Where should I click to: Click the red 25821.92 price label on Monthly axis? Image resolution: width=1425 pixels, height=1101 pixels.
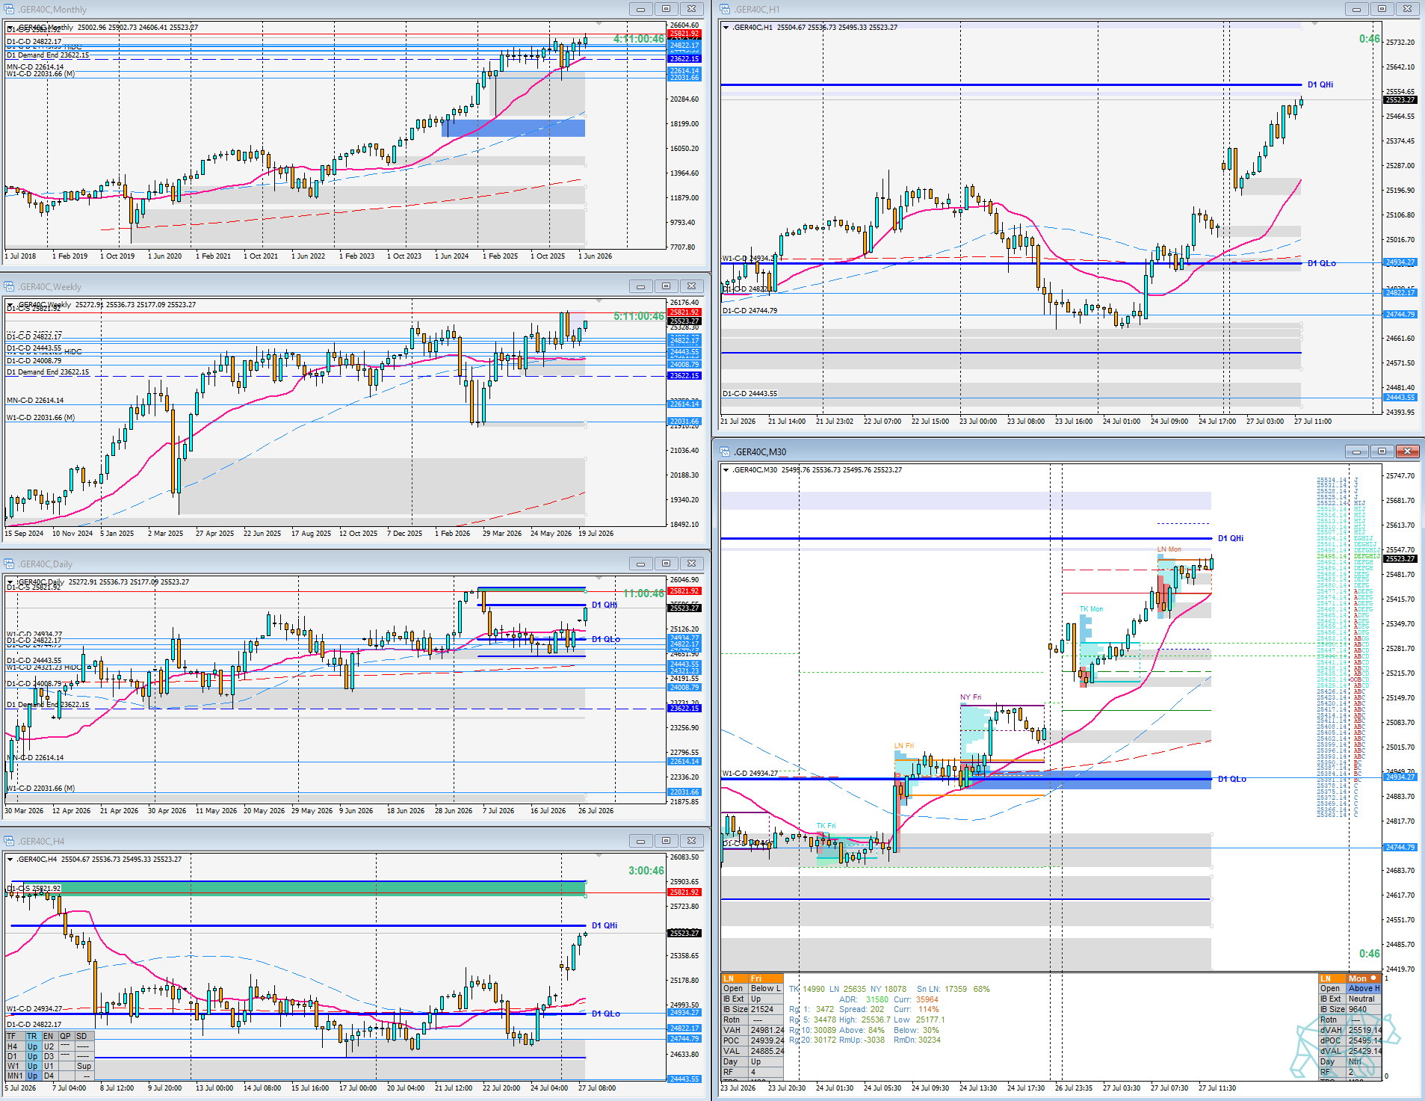(x=684, y=34)
